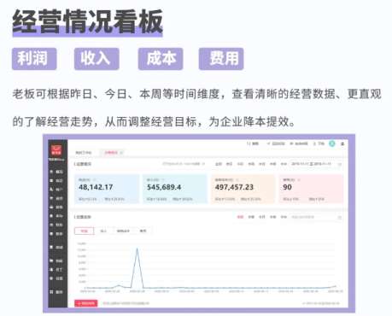Viewport: 392px width, 316px height.
Task: Open the date range picker in the overview header
Action: tap(315, 164)
